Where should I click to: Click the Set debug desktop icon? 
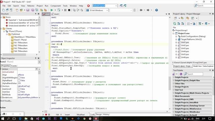pos(125,6)
